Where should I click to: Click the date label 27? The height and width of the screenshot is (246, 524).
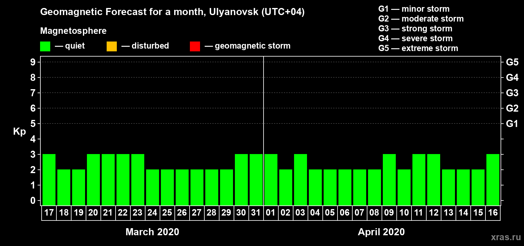[197, 213]
